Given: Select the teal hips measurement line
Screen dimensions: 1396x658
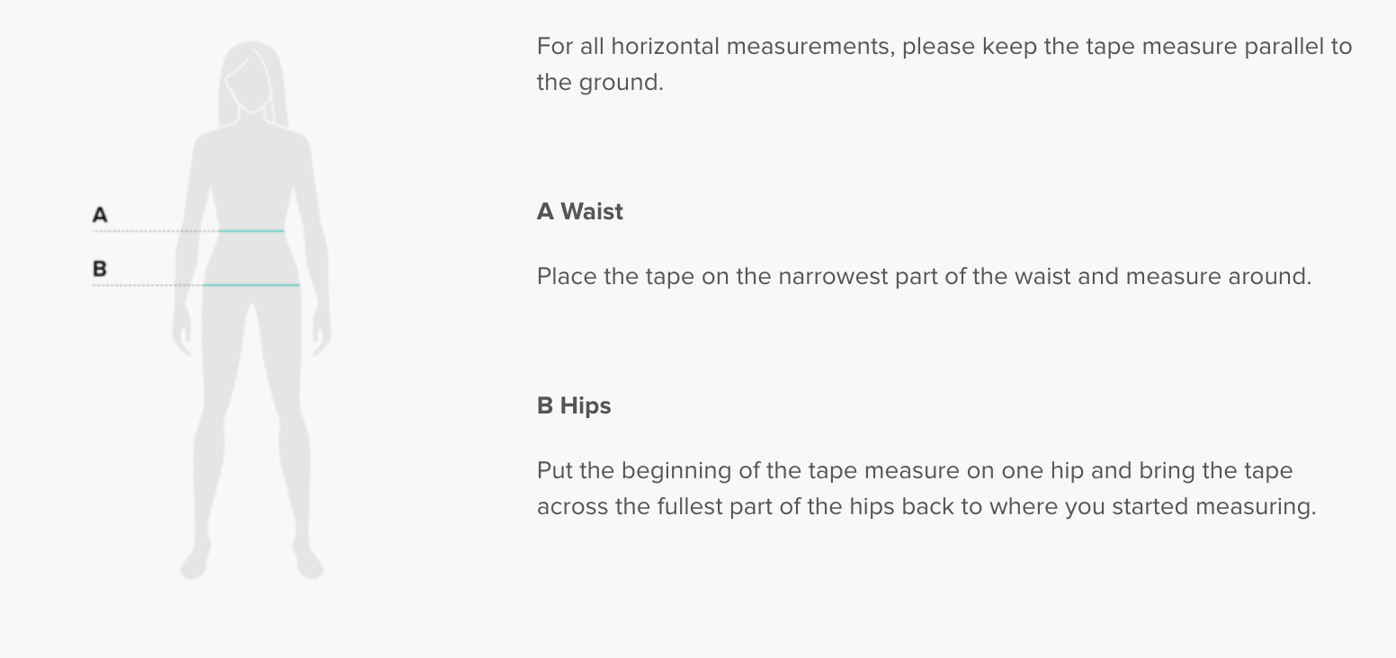Looking at the screenshot, I should pyautogui.click(x=251, y=285).
